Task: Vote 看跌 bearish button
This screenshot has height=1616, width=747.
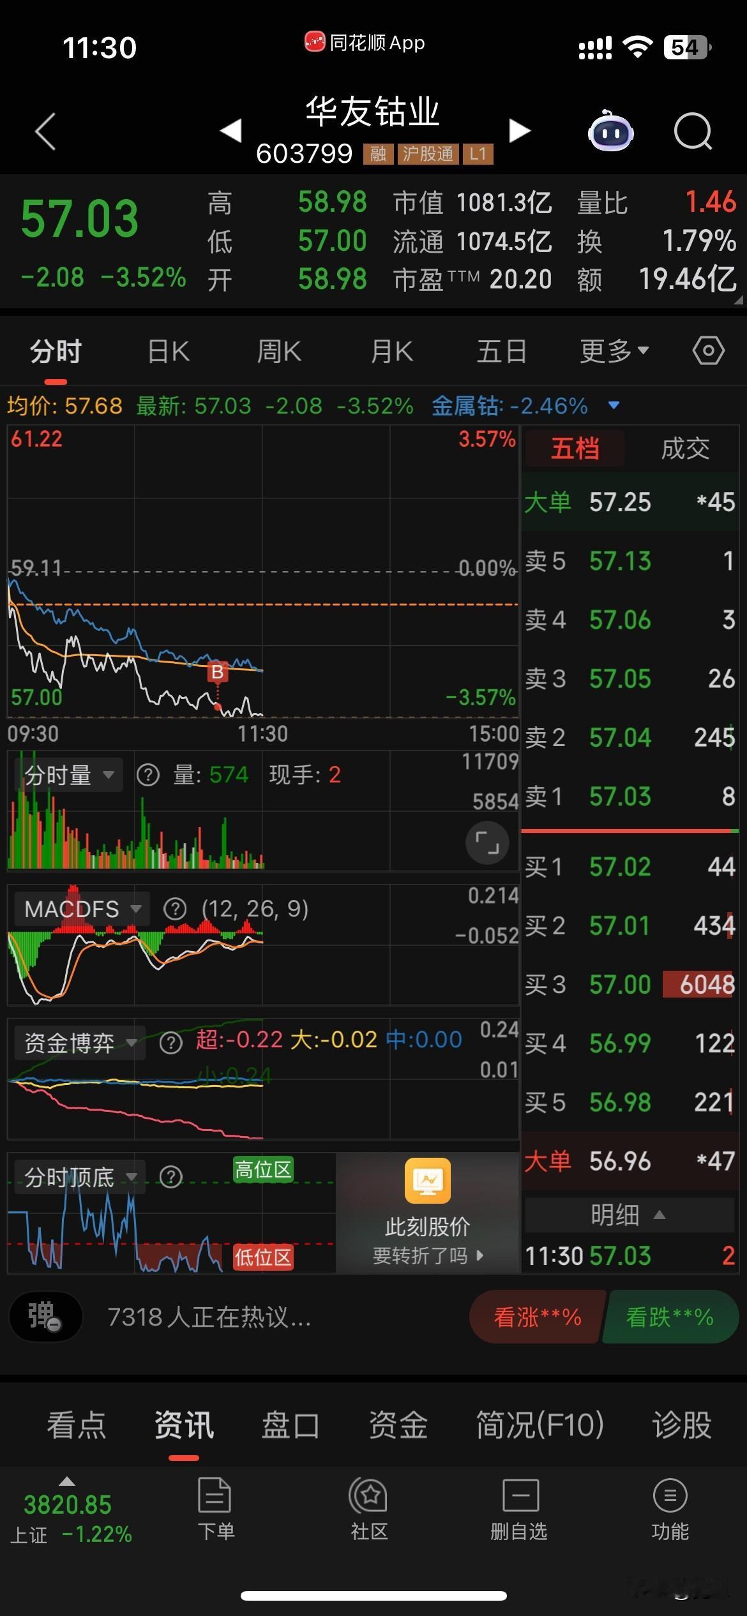Action: (670, 1317)
